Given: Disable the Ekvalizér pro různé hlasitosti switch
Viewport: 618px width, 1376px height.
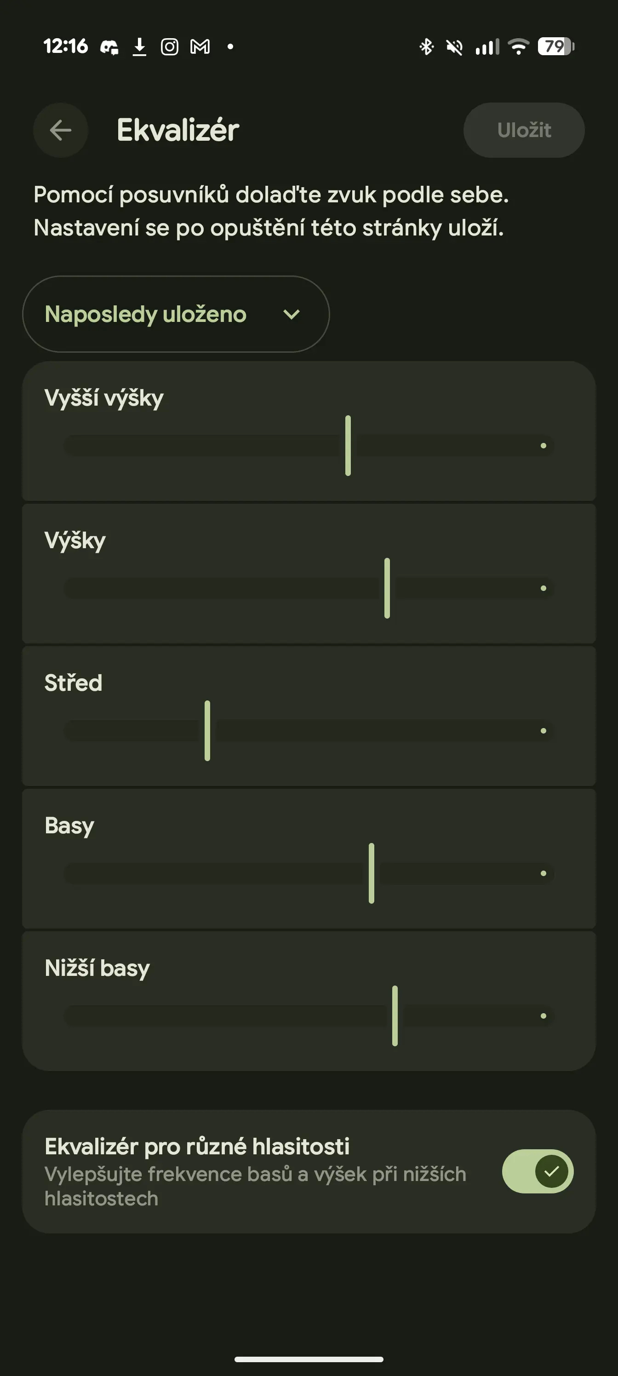Looking at the screenshot, I should [x=538, y=1171].
